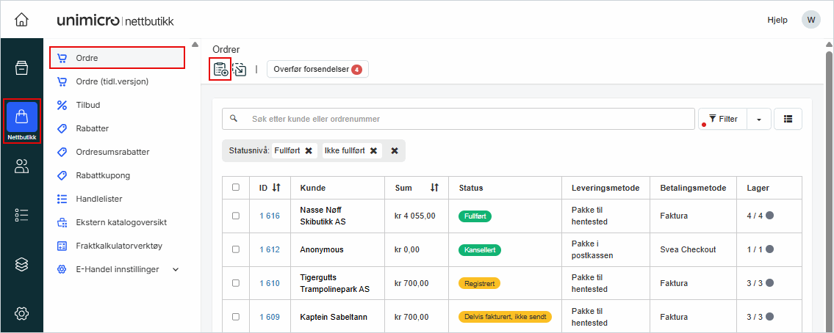The height and width of the screenshot is (333, 834).
Task: Open the Nettbutikk sidebar module
Action: pos(22,120)
